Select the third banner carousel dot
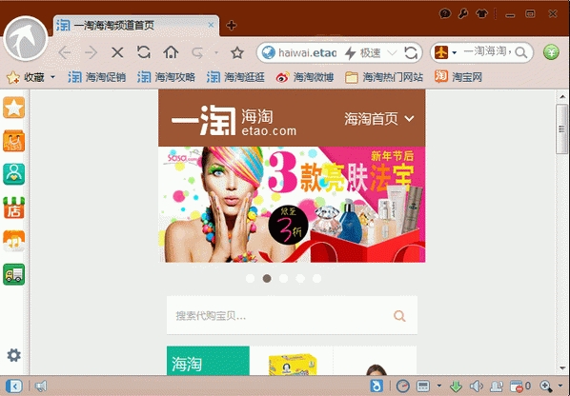This screenshot has width=570, height=396. coord(283,278)
